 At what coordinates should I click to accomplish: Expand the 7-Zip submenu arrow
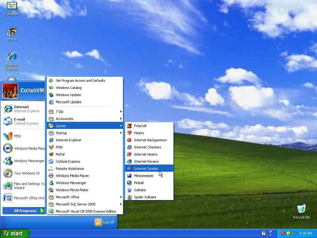pyautogui.click(x=121, y=111)
